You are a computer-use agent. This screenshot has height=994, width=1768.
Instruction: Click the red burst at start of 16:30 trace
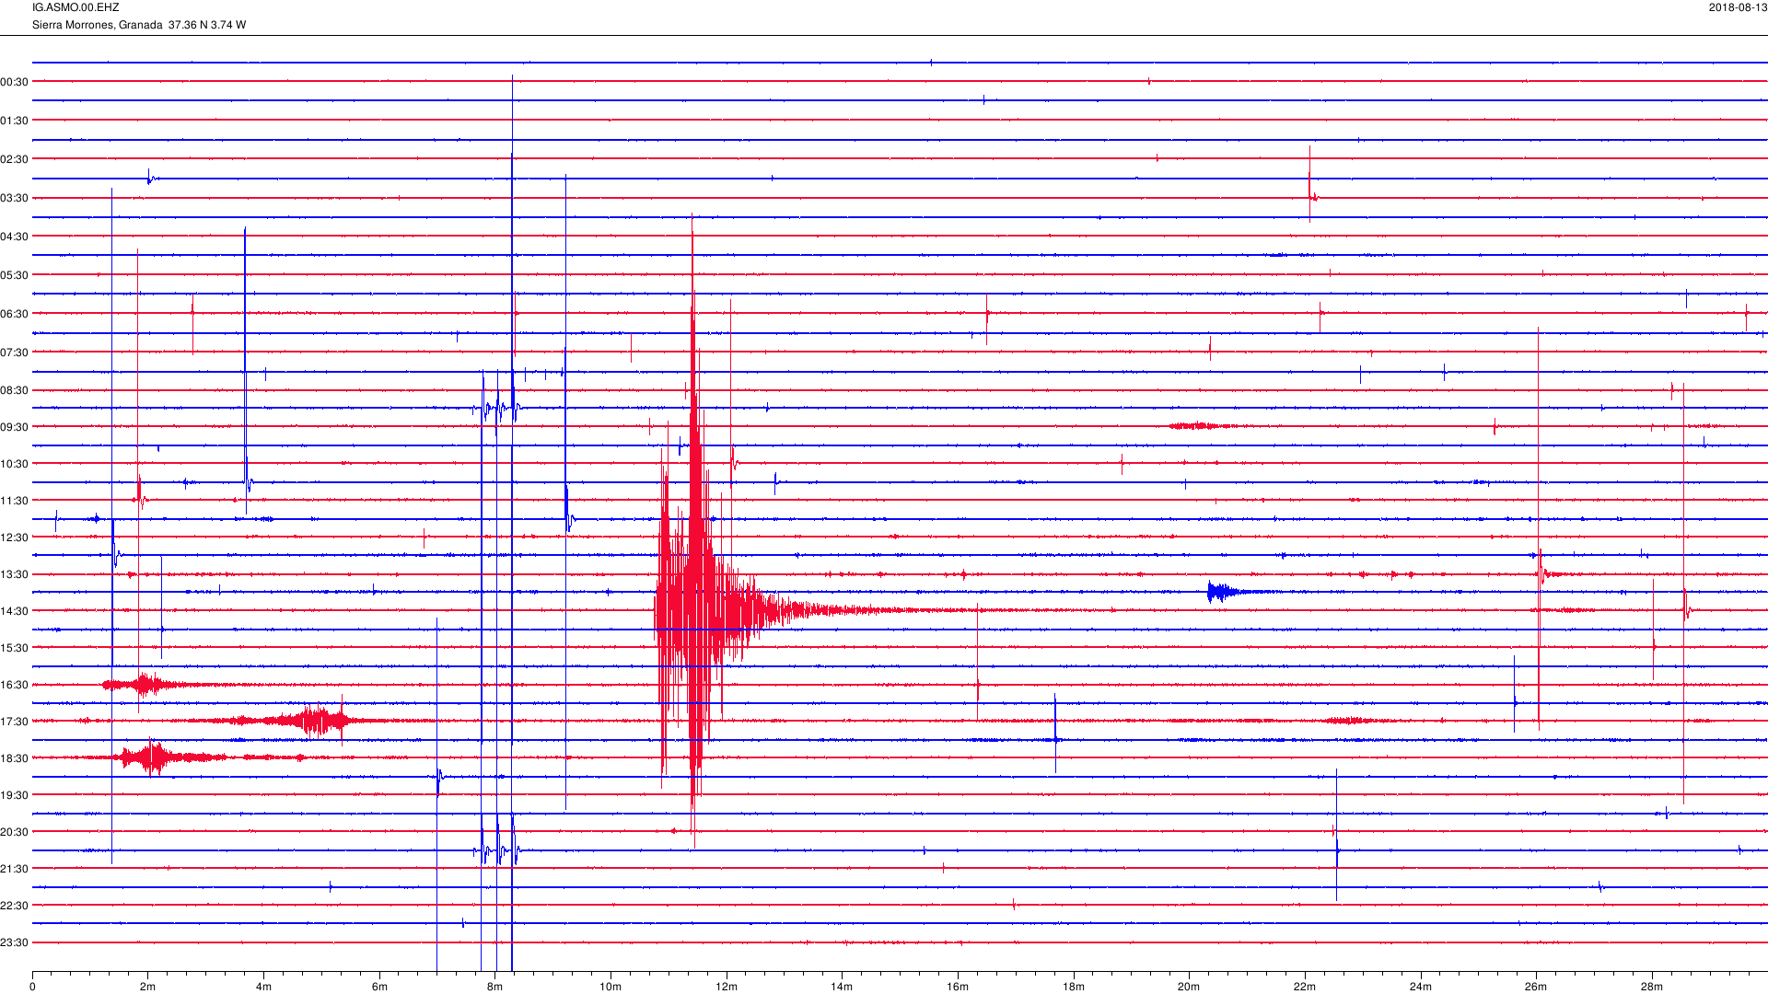[143, 685]
